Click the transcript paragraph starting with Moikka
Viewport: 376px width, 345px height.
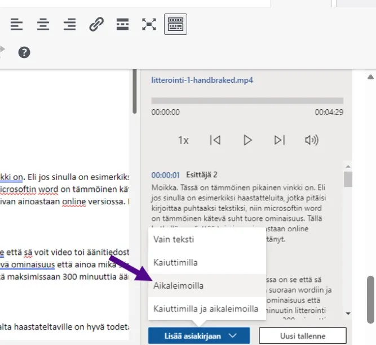tap(239, 213)
